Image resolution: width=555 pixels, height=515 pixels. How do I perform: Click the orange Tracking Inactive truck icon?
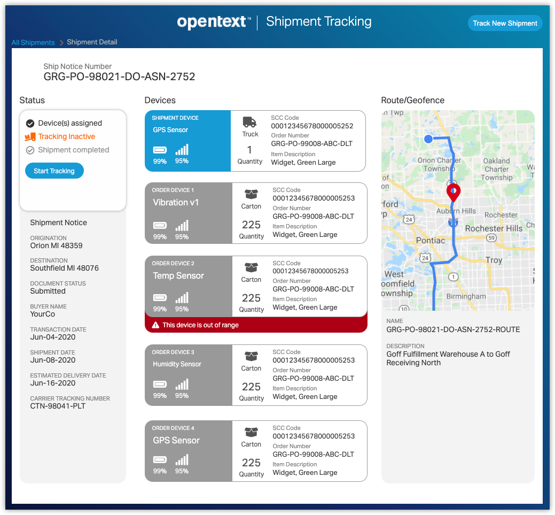coord(30,137)
